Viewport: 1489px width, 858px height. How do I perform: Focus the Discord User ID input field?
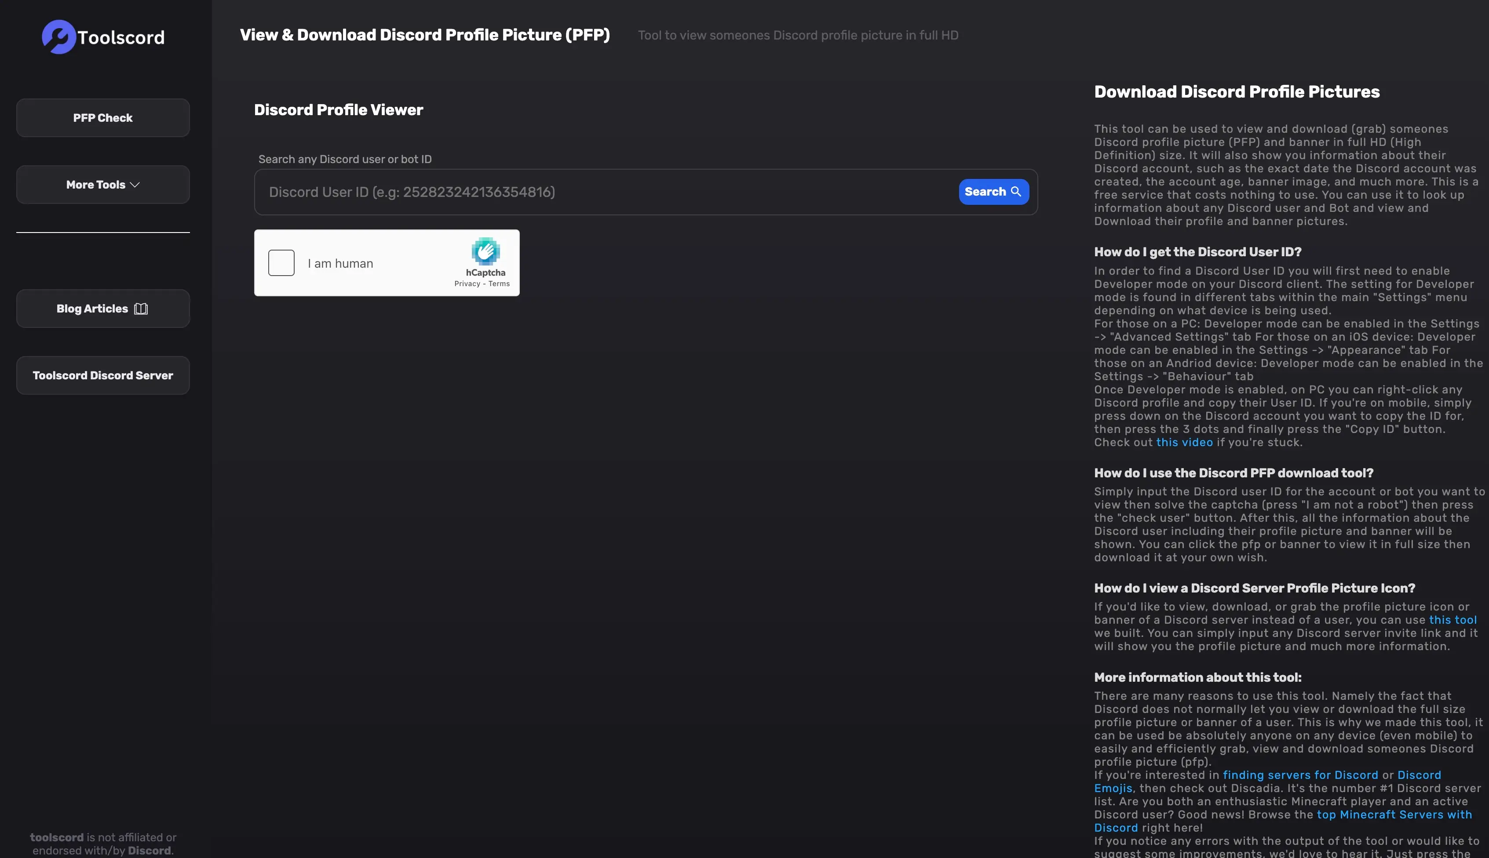point(607,192)
